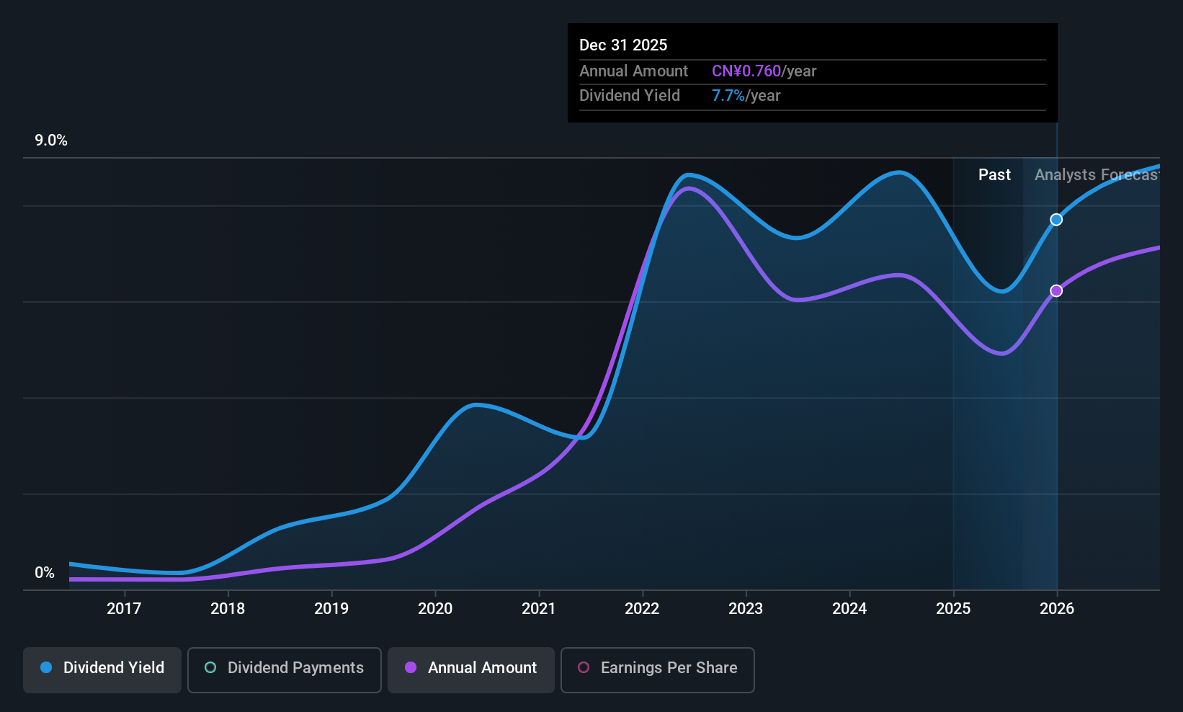Click the blue Dividend Yield data point marker
Screen dimensions: 1183x712
[1056, 220]
